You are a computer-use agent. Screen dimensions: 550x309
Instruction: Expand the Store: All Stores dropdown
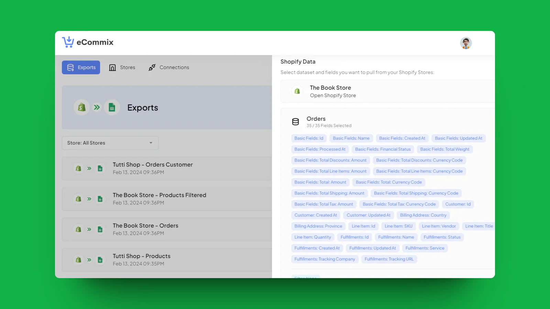click(110, 143)
